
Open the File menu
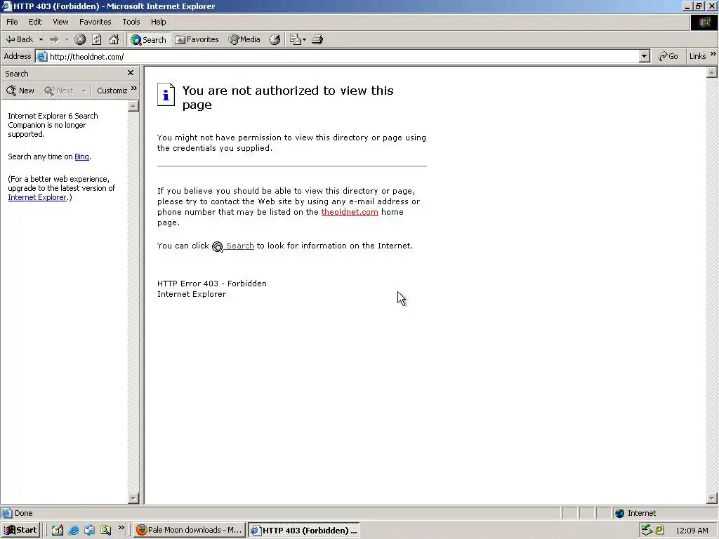click(12, 22)
